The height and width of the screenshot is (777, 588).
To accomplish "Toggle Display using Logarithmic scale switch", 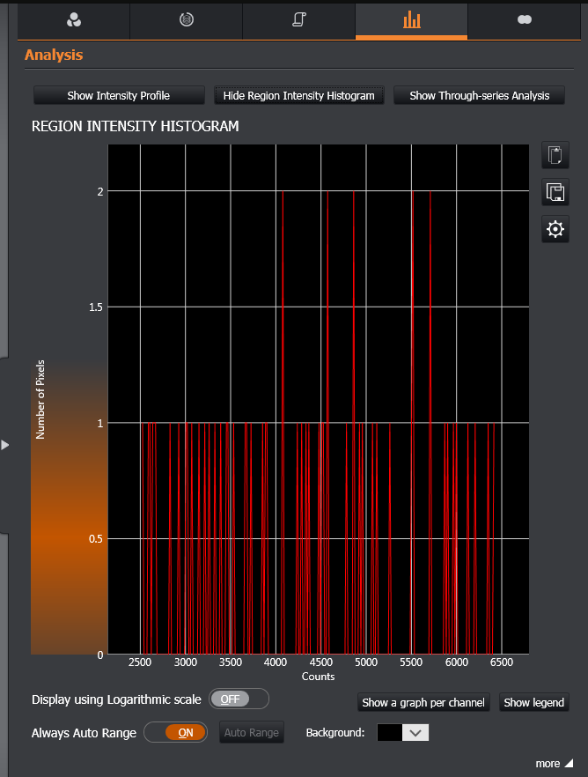I will 239,699.
